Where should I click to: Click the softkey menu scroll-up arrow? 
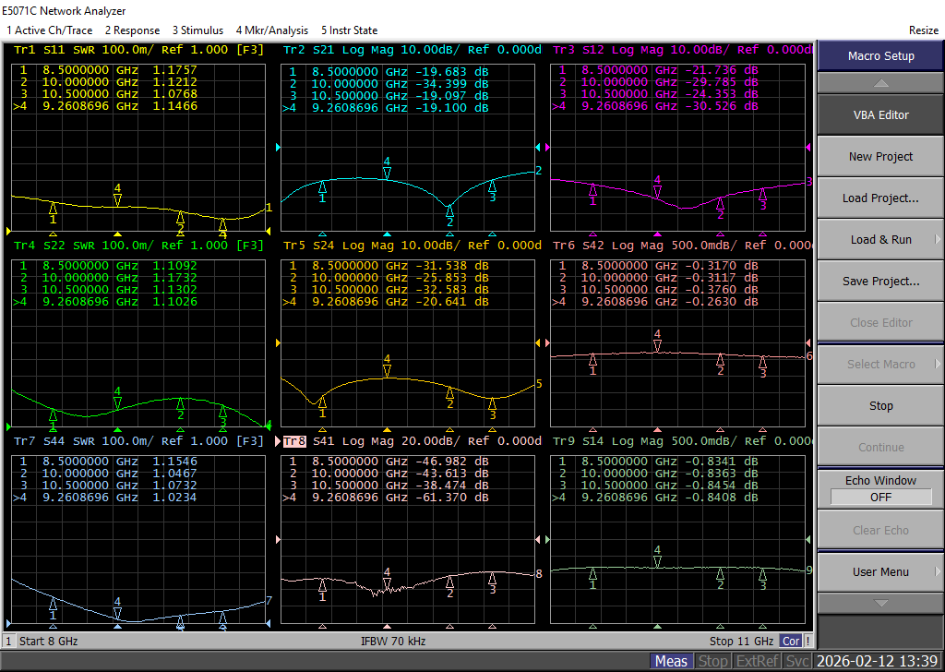pos(880,82)
